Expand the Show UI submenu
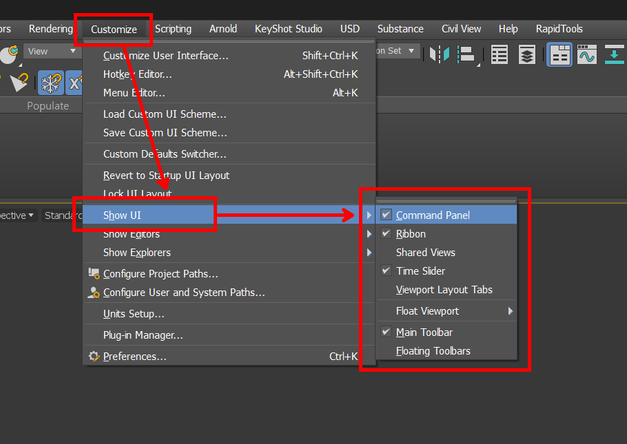This screenshot has height=444, width=627. [229, 215]
